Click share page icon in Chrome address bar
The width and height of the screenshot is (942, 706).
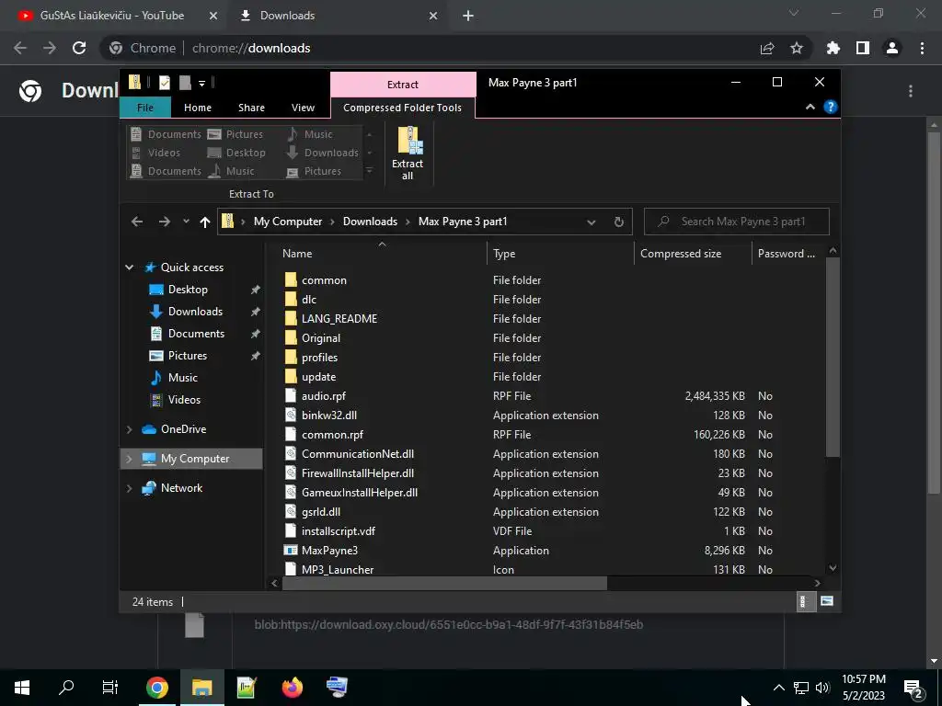[767, 48]
